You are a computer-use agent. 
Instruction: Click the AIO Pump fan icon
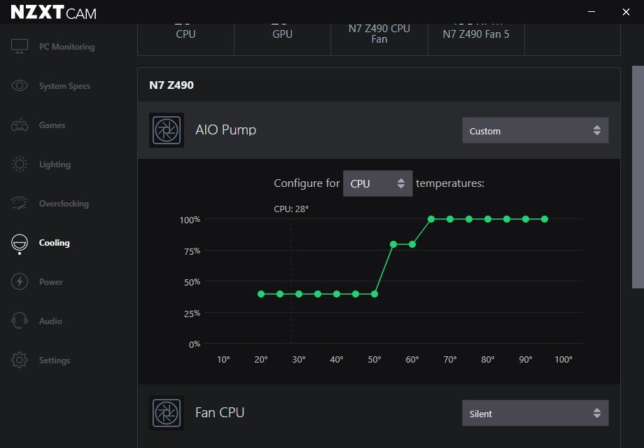(167, 130)
